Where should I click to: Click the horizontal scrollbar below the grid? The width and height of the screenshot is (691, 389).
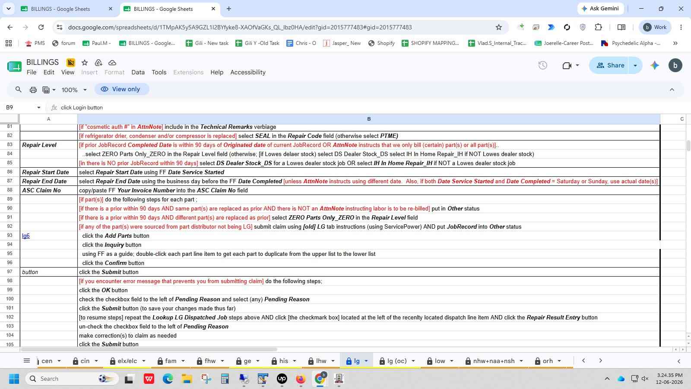(x=149, y=349)
